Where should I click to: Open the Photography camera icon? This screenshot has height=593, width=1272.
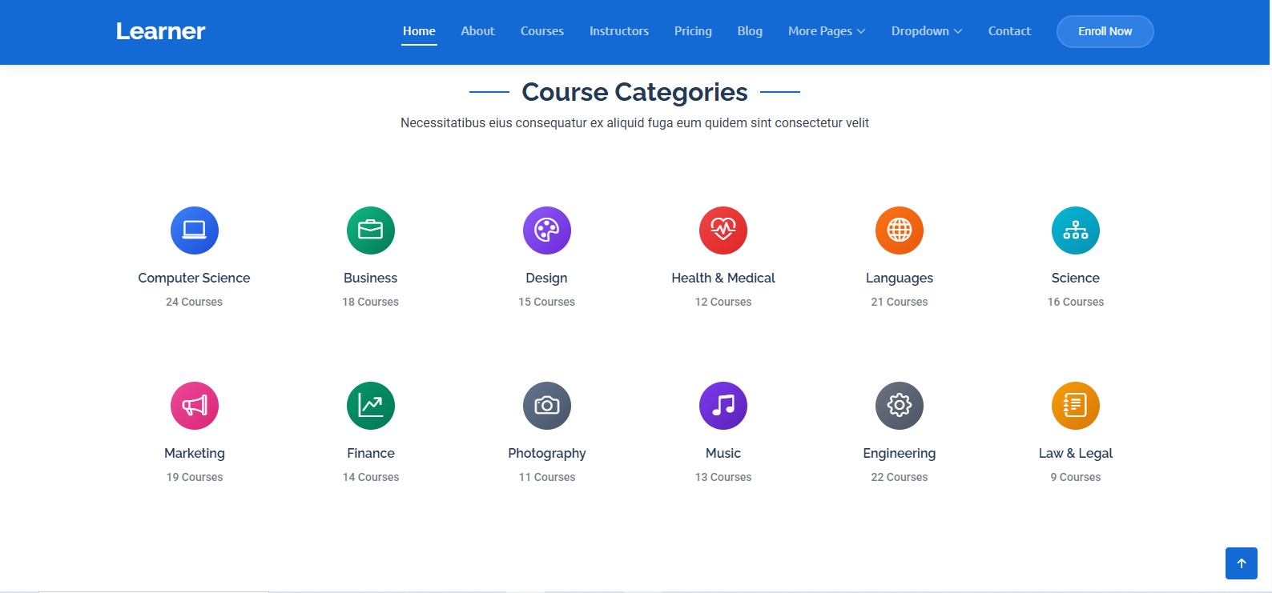(546, 406)
